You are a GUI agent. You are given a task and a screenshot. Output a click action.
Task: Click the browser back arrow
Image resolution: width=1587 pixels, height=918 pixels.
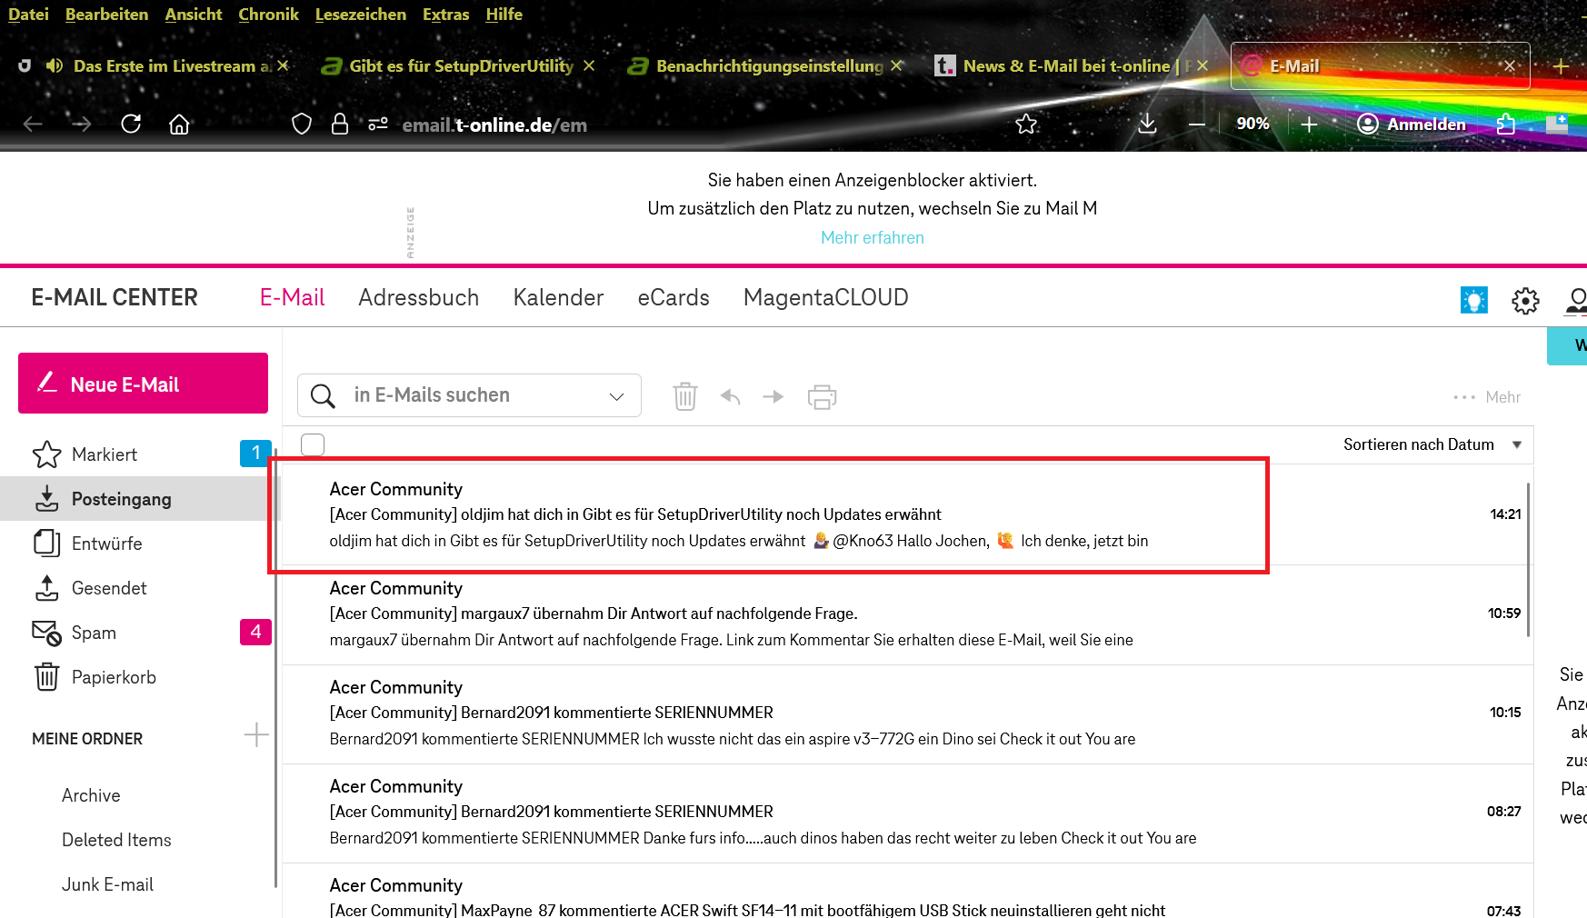click(x=33, y=124)
